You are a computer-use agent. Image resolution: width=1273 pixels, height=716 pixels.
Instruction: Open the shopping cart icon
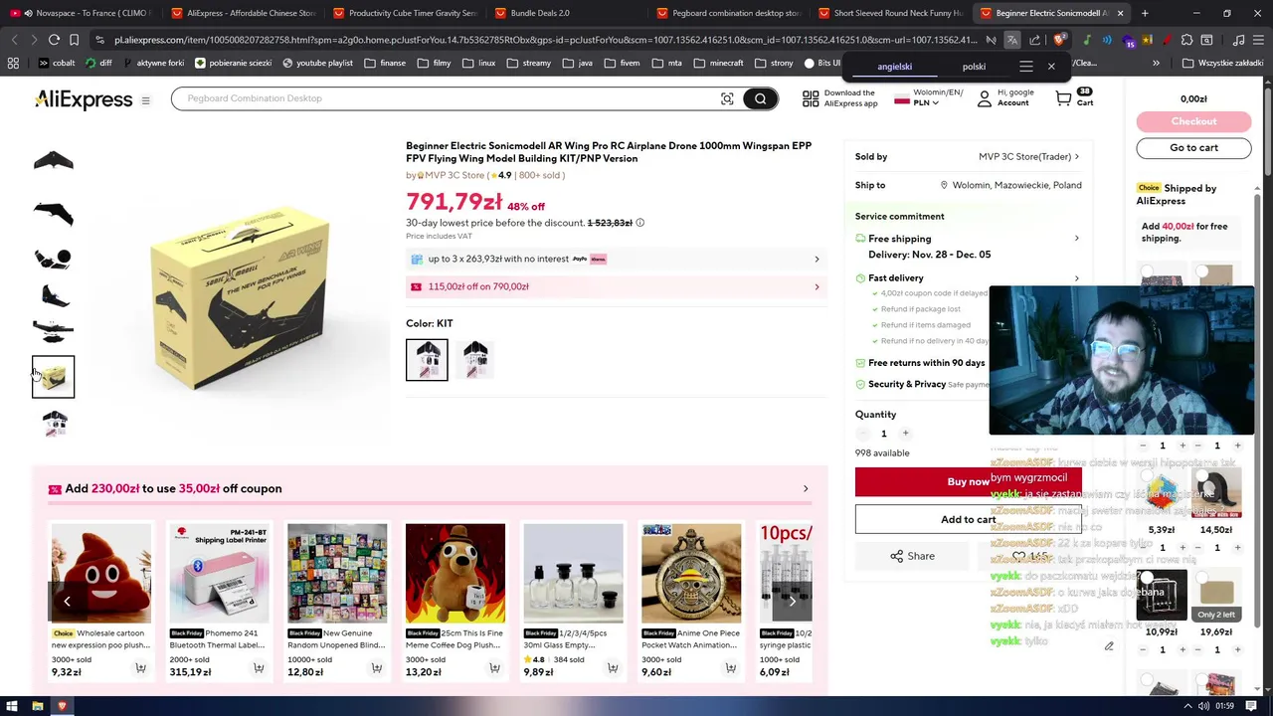click(1064, 97)
